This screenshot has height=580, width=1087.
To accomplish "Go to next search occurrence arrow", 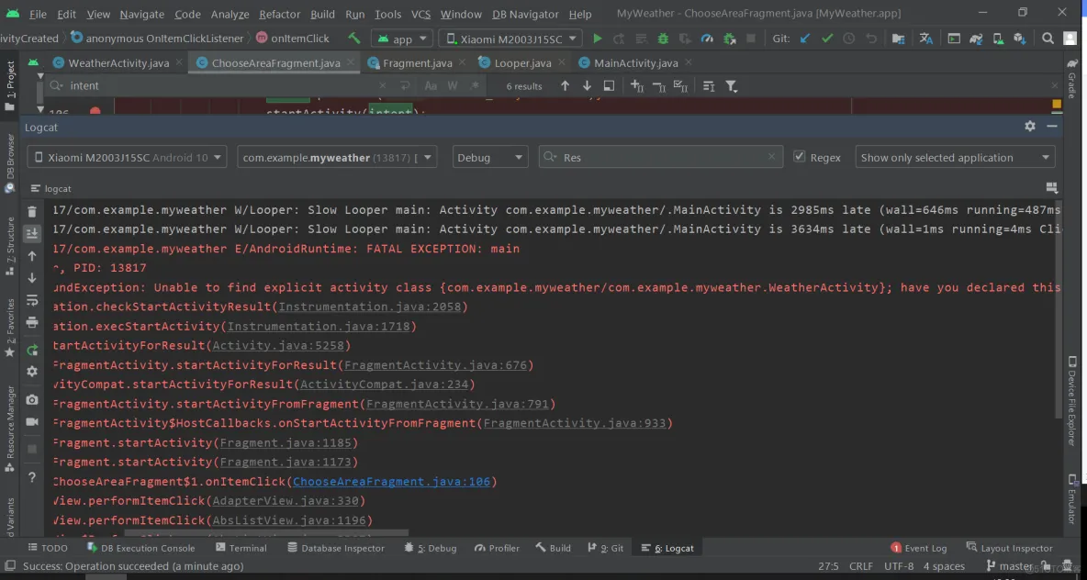I will [588, 86].
